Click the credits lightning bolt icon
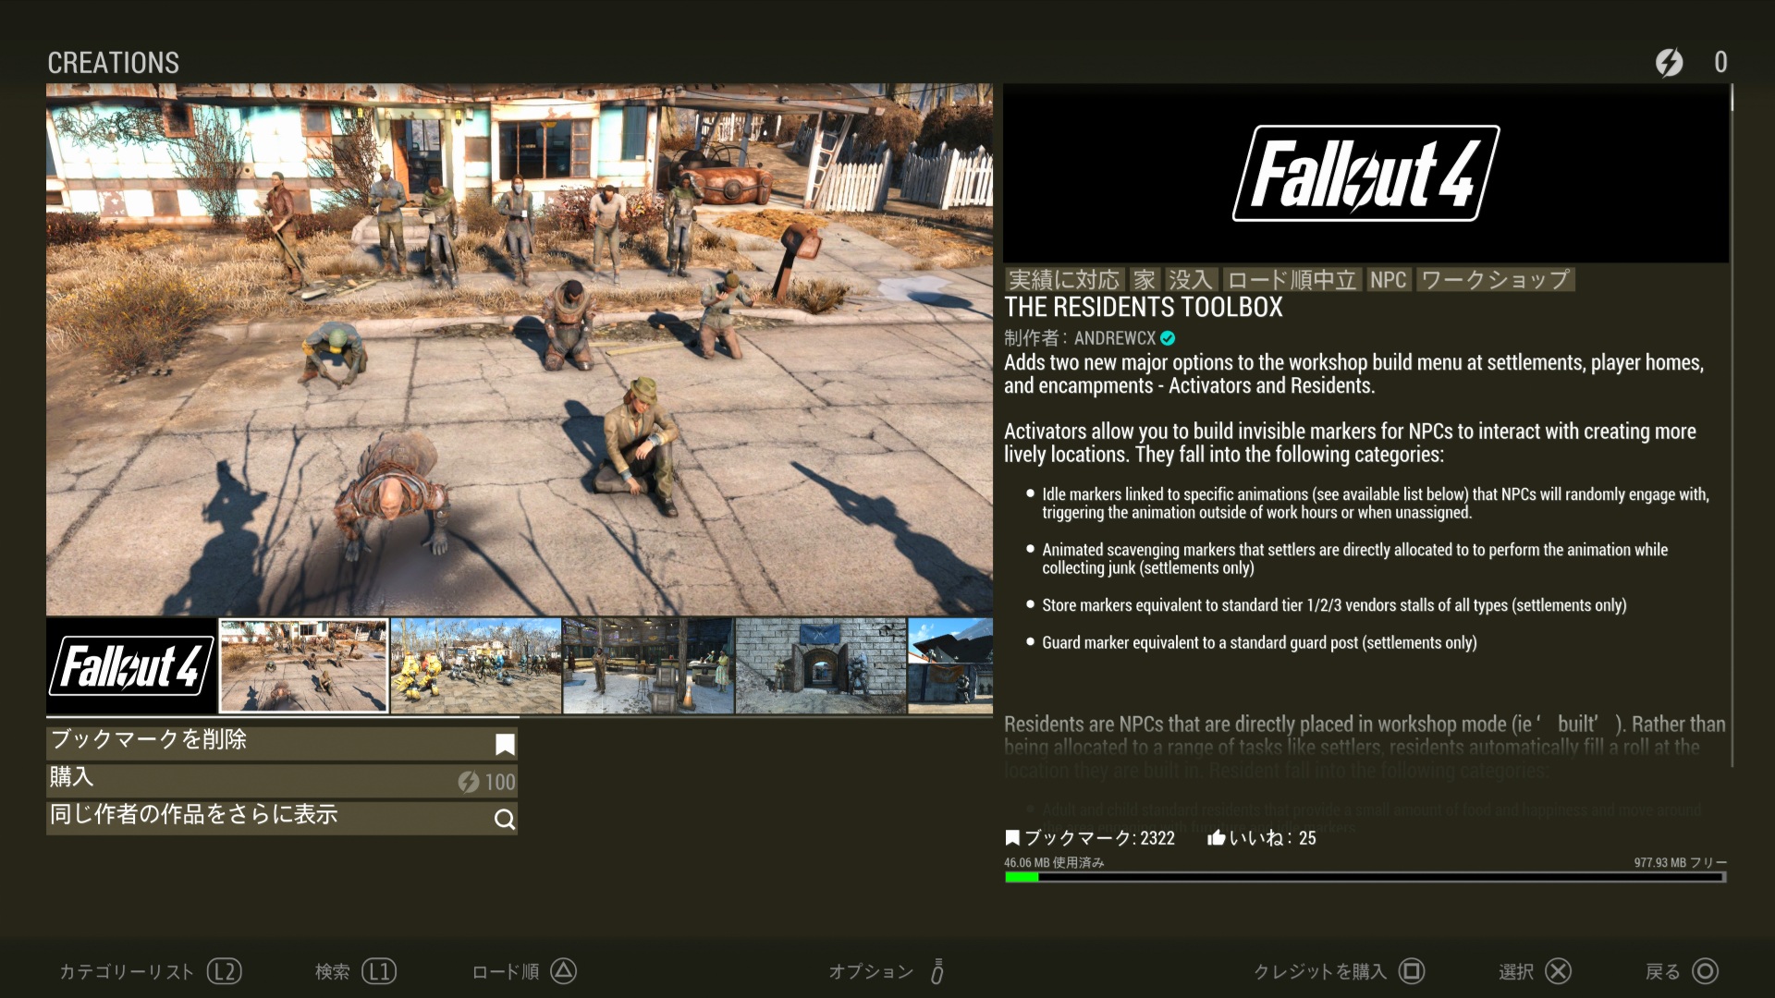The width and height of the screenshot is (1775, 998). click(x=1669, y=62)
